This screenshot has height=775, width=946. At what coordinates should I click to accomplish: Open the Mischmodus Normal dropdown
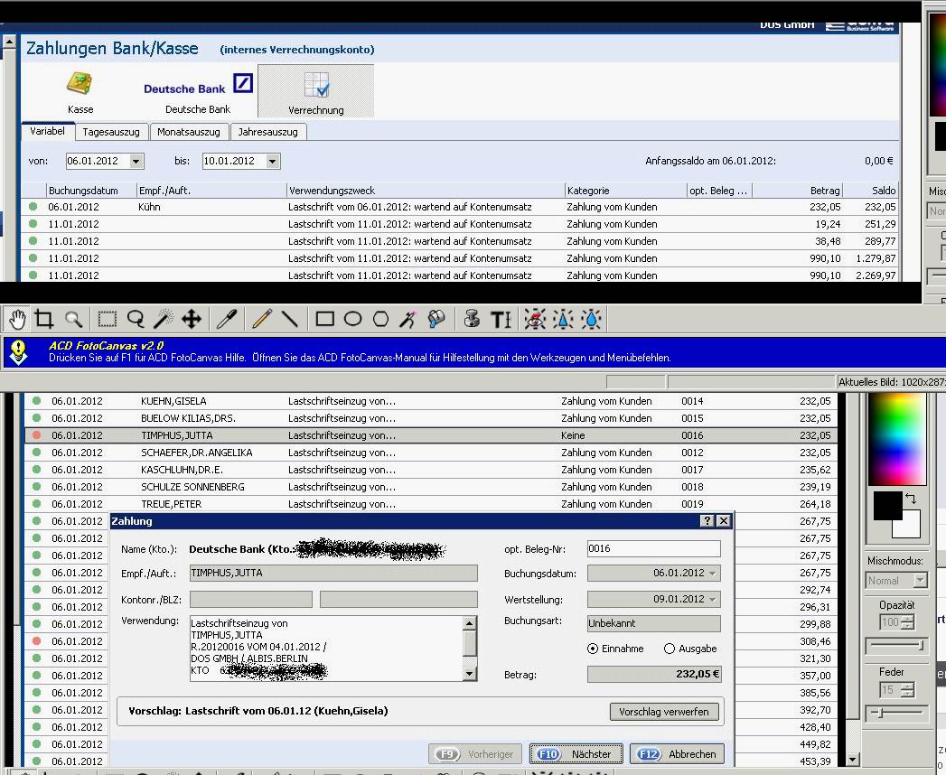coord(920,580)
